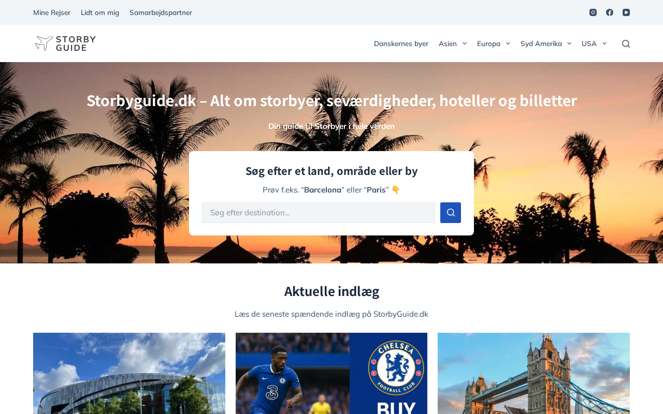This screenshot has height=414, width=663.
Task: Expand the Syd Amerika dropdown chevron
Action: click(x=569, y=43)
